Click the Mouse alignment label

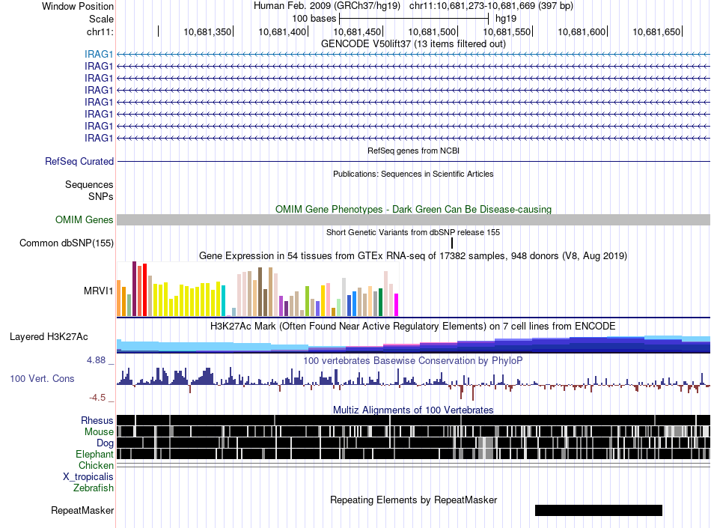click(99, 432)
